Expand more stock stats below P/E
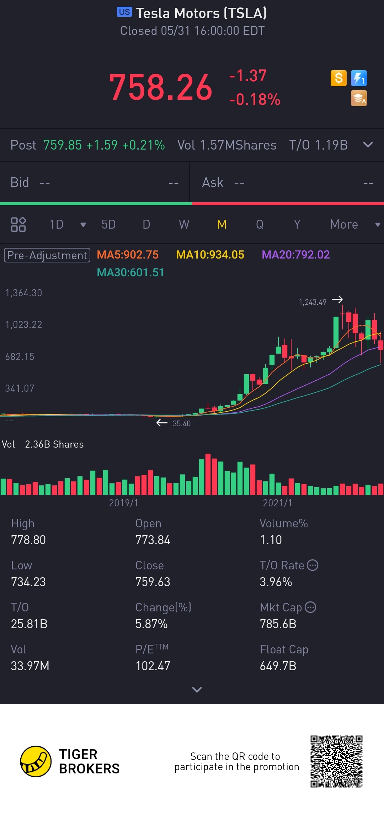The image size is (384, 819). tap(197, 690)
